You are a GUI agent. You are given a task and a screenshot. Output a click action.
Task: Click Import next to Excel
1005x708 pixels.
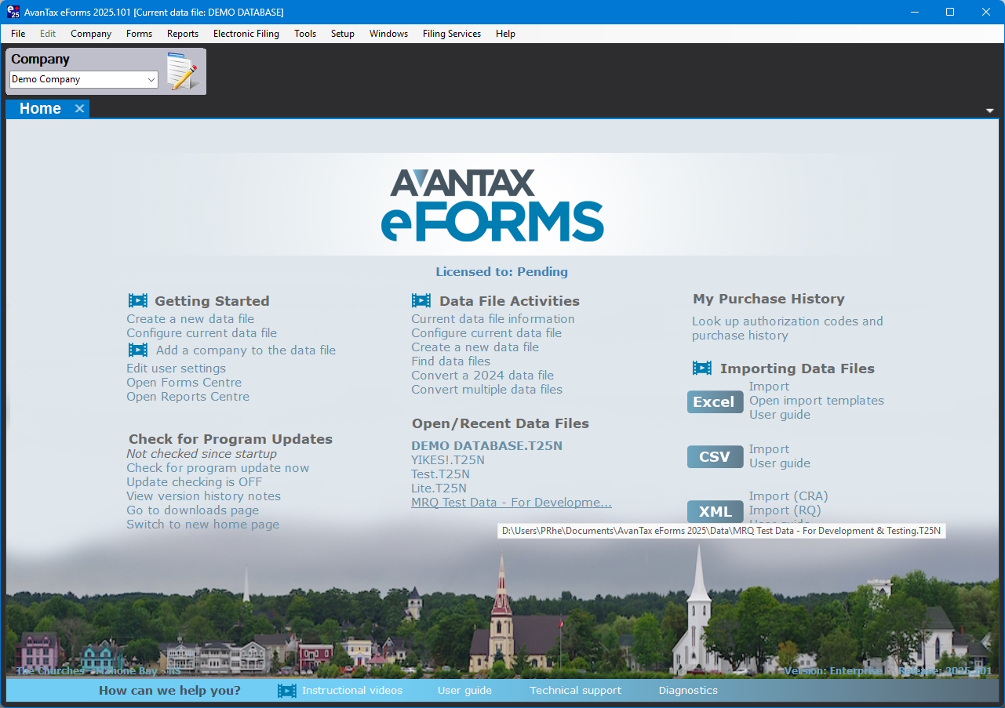point(769,387)
